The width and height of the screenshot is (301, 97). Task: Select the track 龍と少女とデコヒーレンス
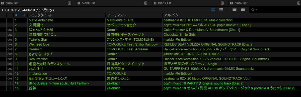click(48, 79)
